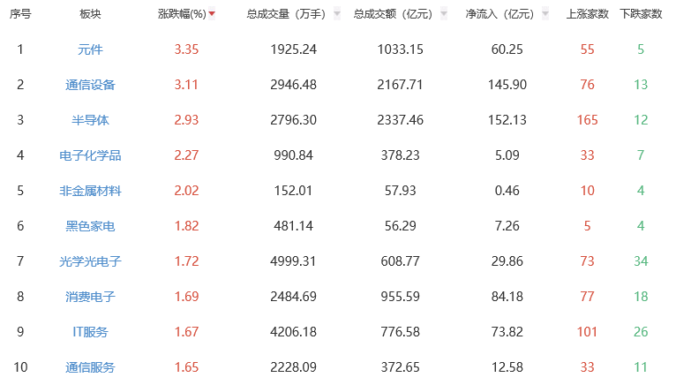This screenshot has width=676, height=385.
Task: Open the 光学光电子 sector link
Action: pyautogui.click(x=90, y=261)
